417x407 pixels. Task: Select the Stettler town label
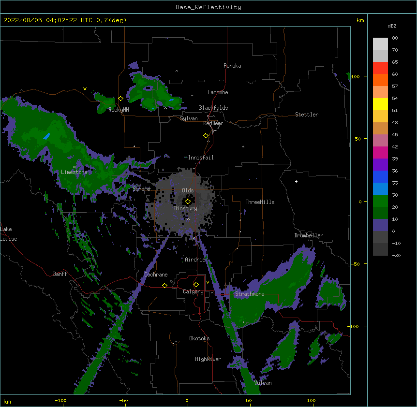(307, 115)
